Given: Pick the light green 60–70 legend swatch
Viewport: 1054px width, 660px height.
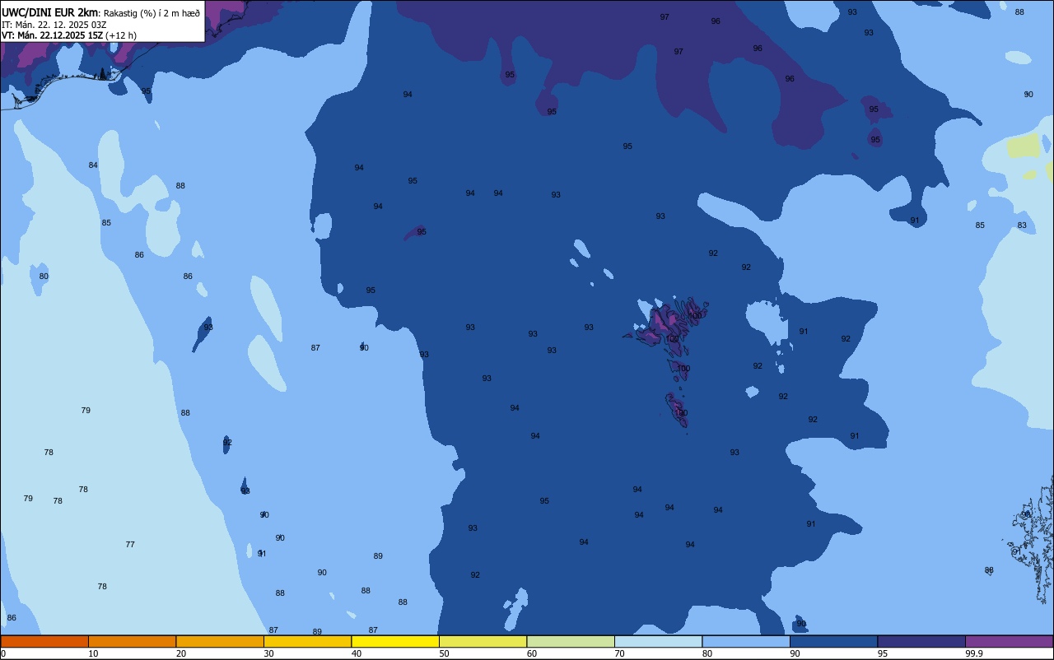Looking at the screenshot, I should (571, 641).
